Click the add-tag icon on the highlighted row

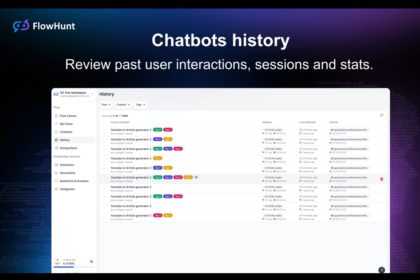pyautogui.click(x=196, y=177)
